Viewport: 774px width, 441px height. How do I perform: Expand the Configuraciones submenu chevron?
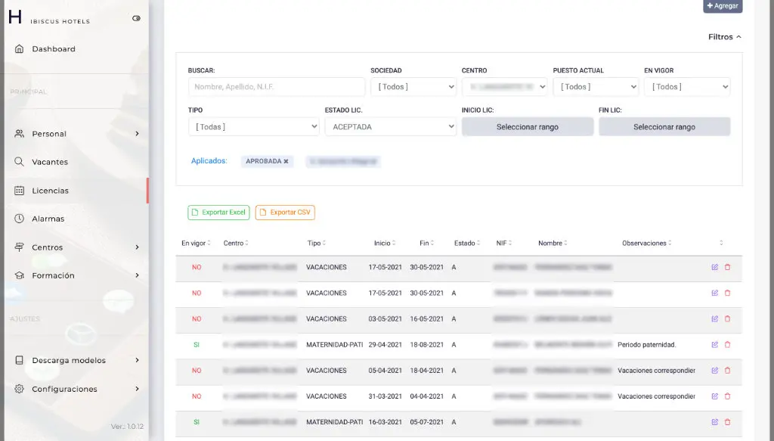point(138,389)
